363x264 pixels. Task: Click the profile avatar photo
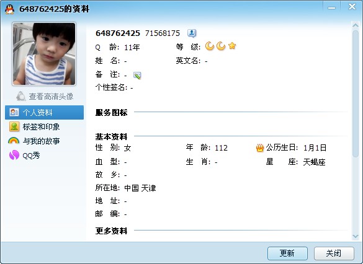[44, 54]
